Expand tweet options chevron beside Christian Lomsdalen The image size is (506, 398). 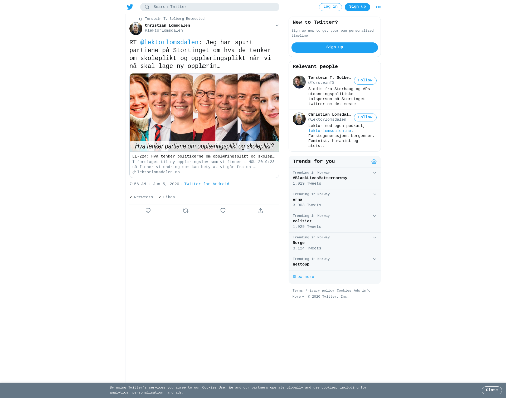coord(277,26)
